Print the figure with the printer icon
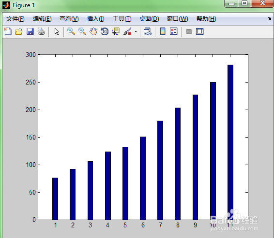Screen dimensions: 274x238 [41, 31]
